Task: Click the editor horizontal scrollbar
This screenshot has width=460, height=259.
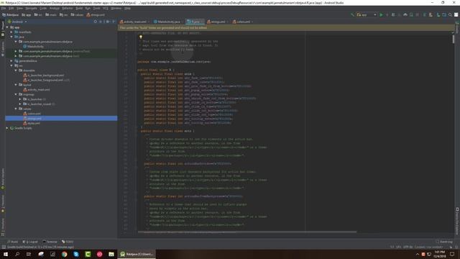Action: pyautogui.click(x=247, y=232)
